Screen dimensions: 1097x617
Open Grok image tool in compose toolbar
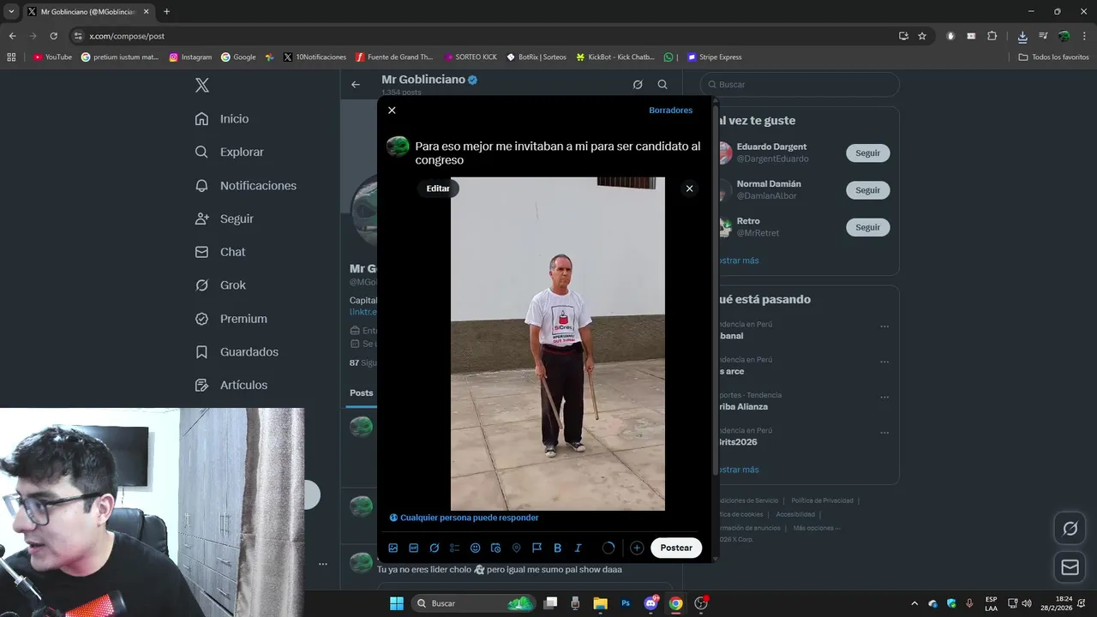coord(435,548)
